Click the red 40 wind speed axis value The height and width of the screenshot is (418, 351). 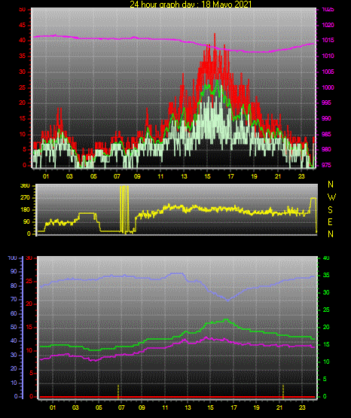22,40
